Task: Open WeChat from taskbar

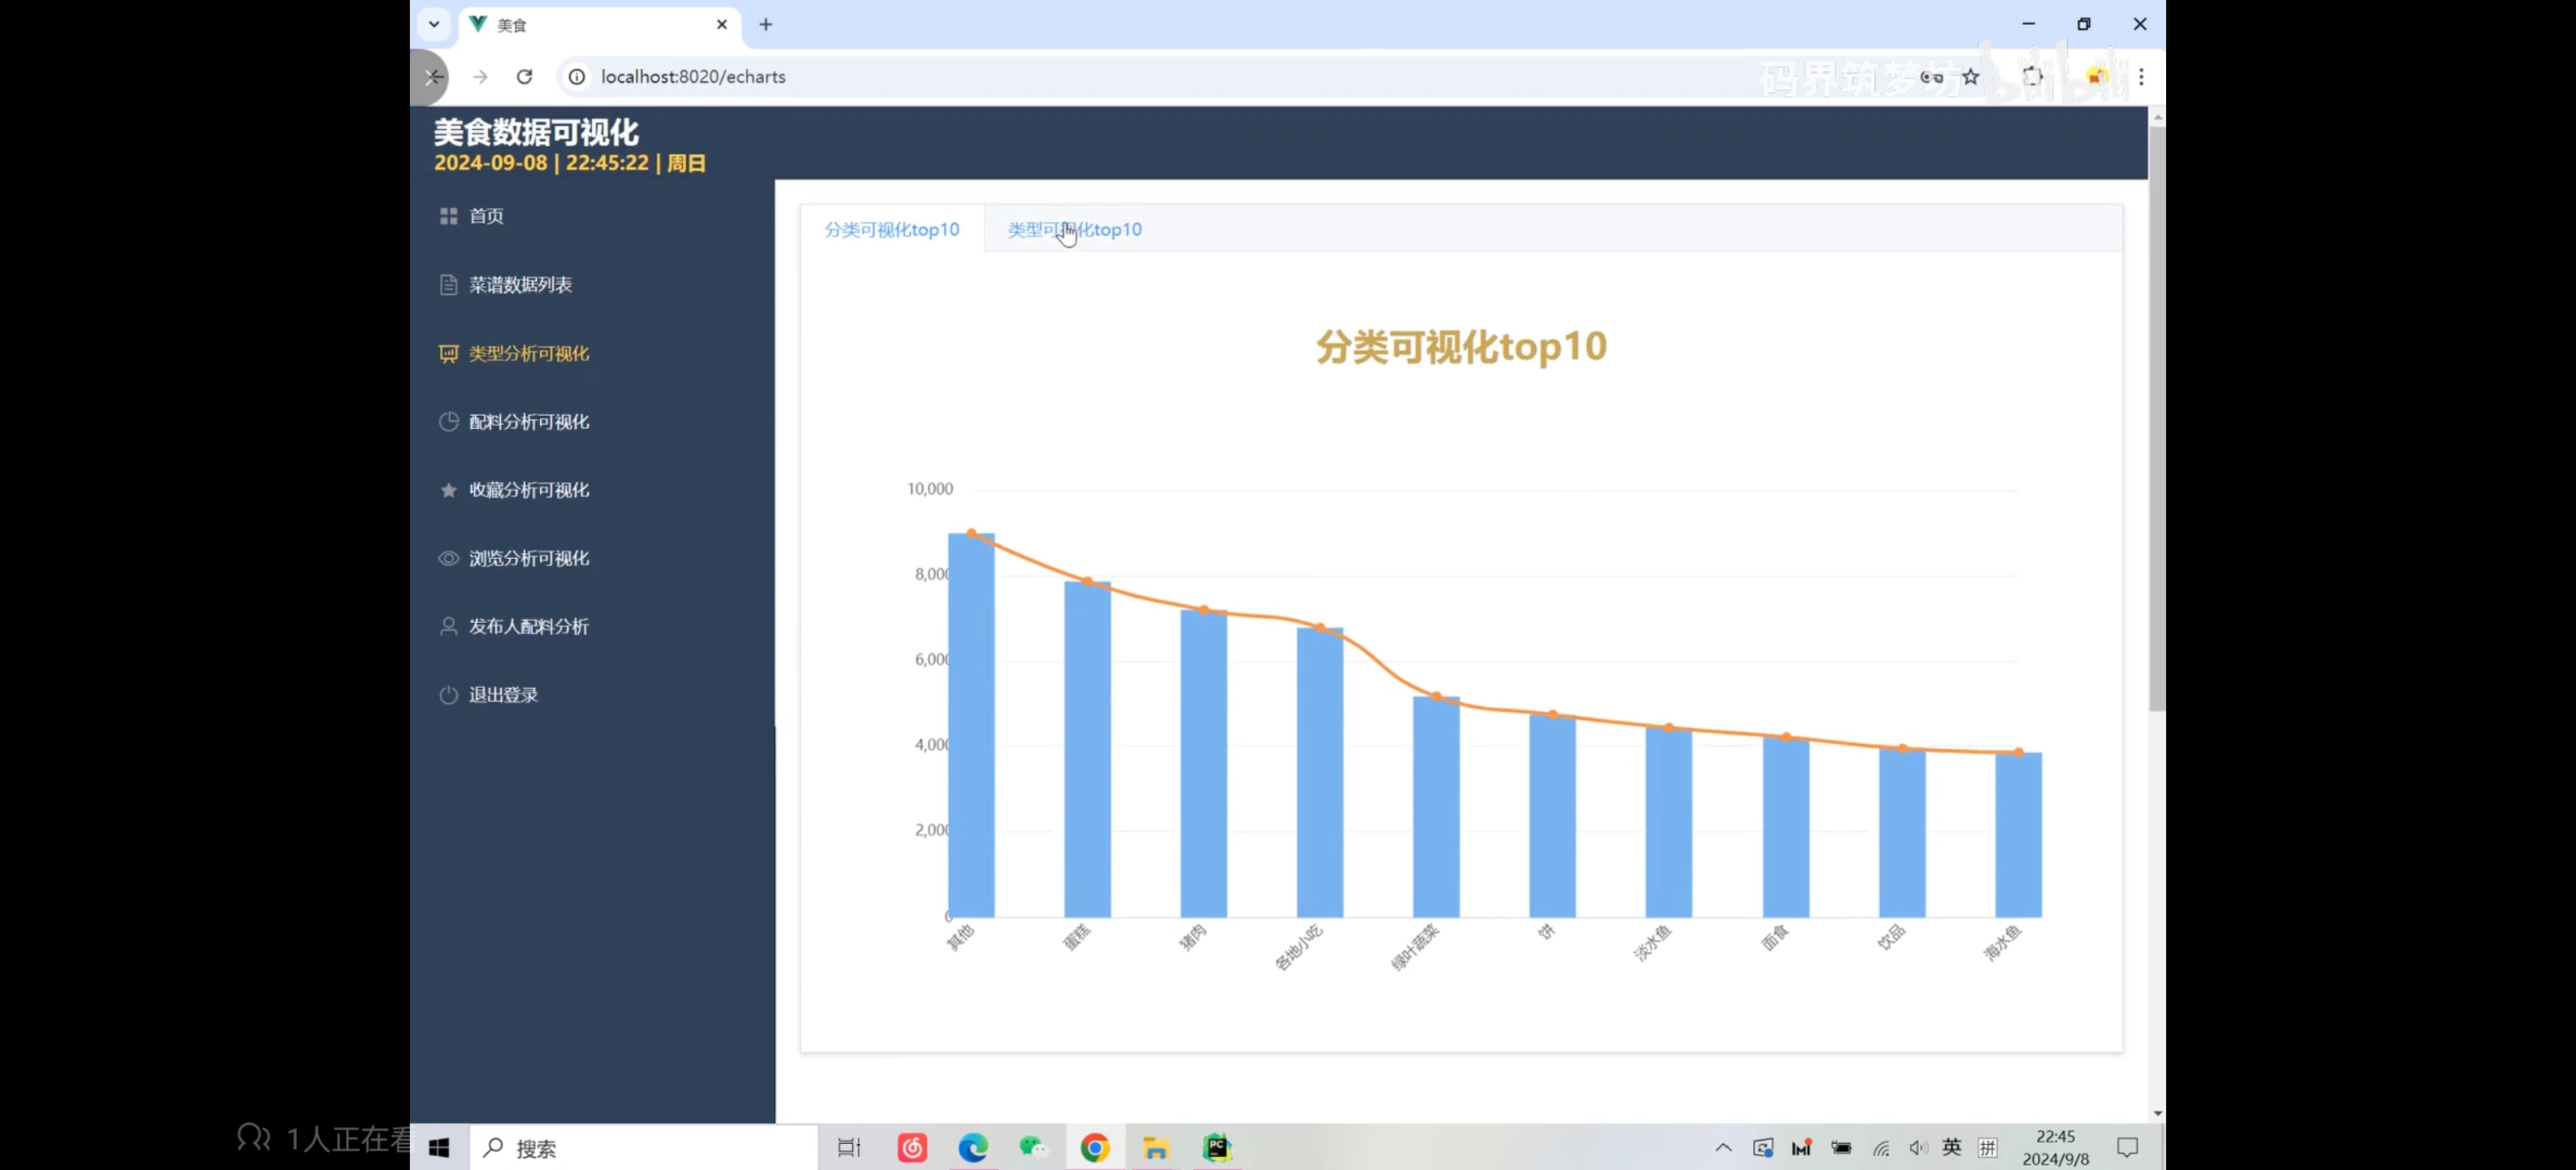Action: pos(1033,1148)
